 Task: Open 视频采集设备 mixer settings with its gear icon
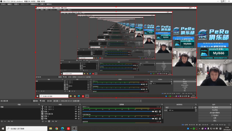[x=160, y=119]
